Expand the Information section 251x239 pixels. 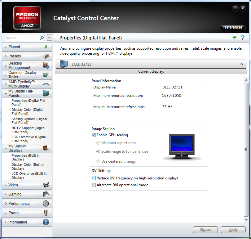click(27, 222)
